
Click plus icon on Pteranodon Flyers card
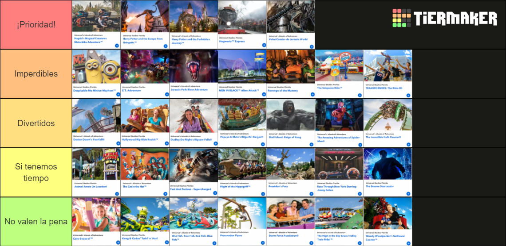pyautogui.click(x=263, y=242)
